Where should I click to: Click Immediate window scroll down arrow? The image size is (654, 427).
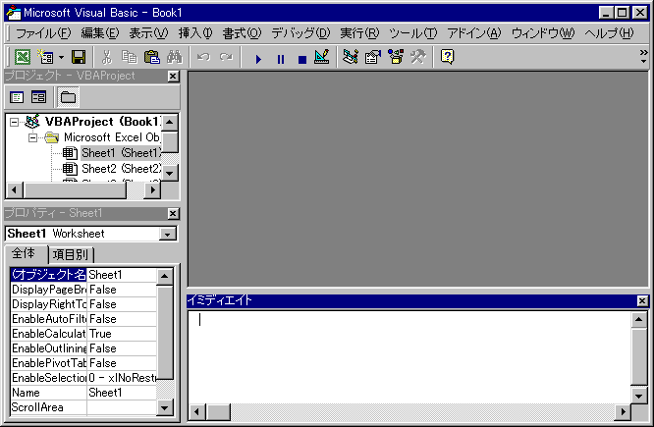click(x=638, y=396)
